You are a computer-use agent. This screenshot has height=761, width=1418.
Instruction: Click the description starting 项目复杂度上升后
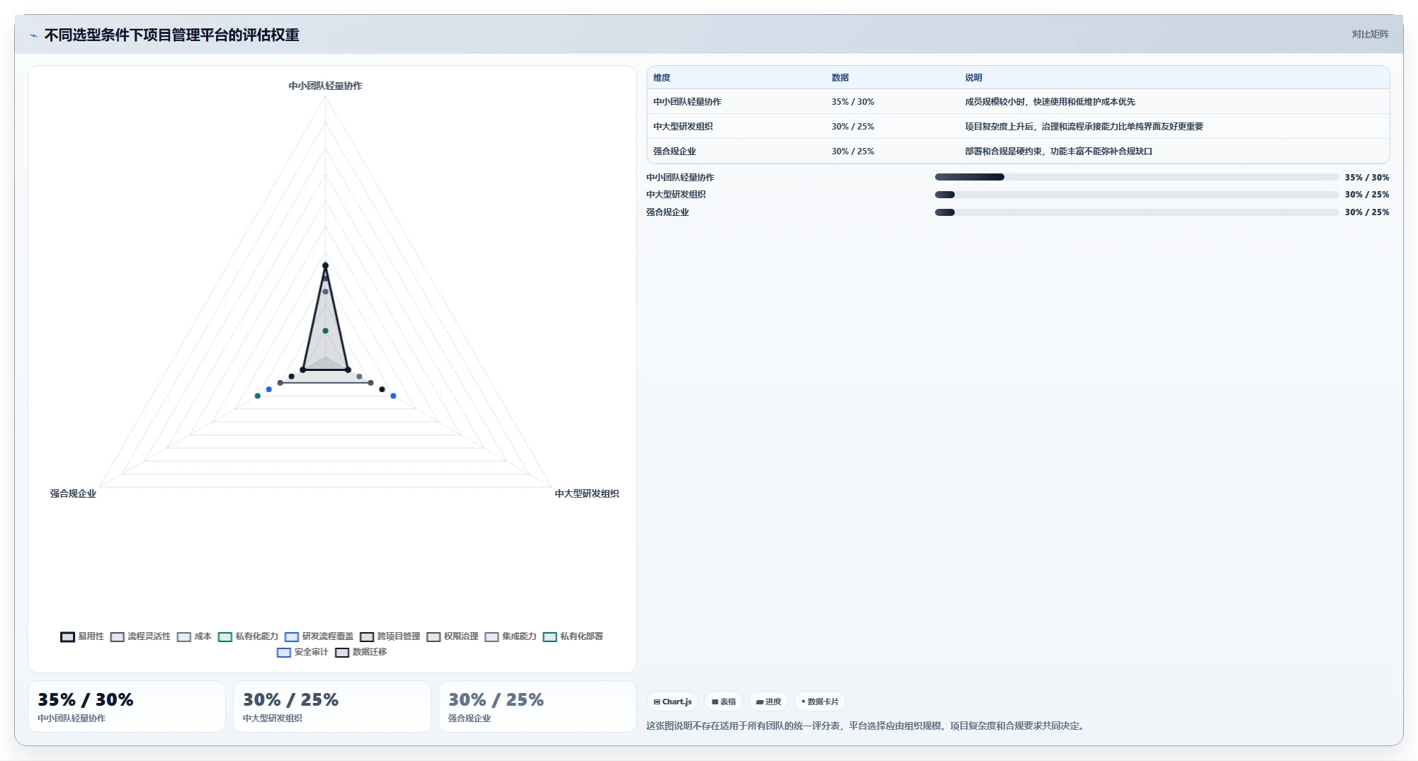click(1084, 127)
